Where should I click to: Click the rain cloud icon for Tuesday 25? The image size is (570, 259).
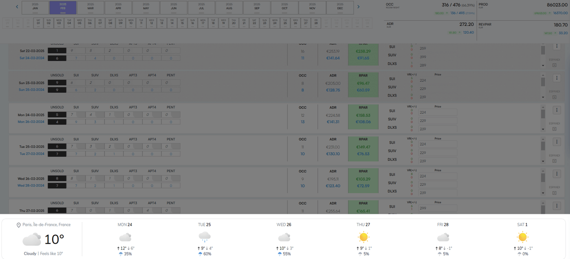pyautogui.click(x=204, y=237)
